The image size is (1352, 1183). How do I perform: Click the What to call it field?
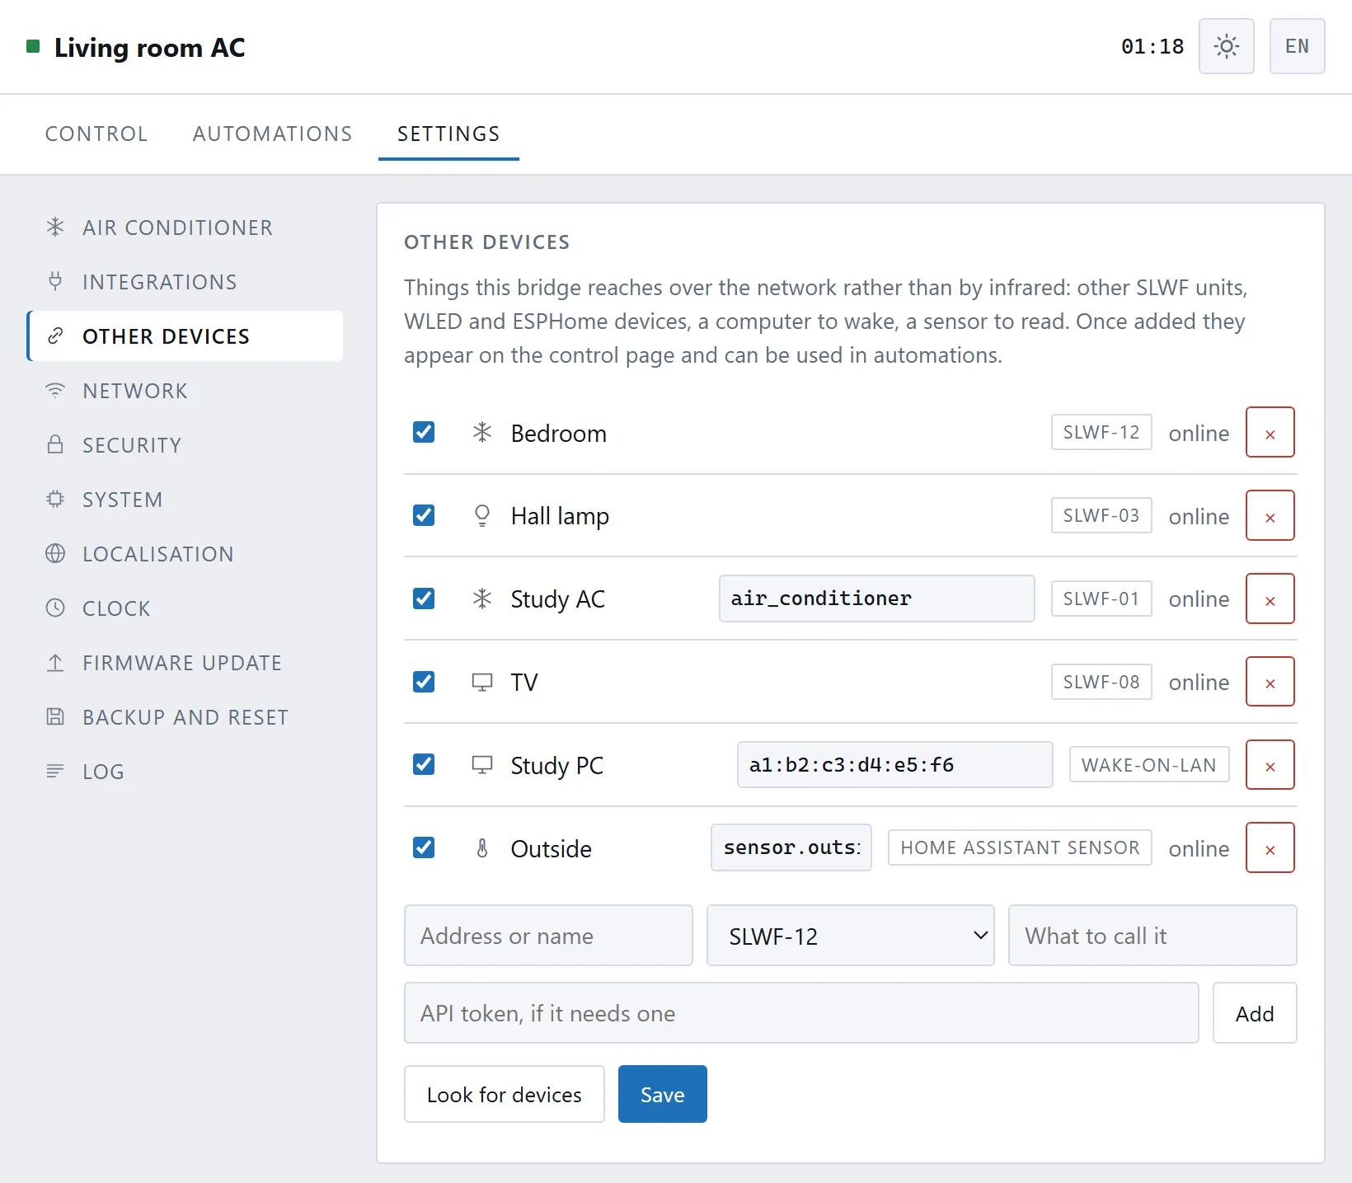tap(1152, 936)
